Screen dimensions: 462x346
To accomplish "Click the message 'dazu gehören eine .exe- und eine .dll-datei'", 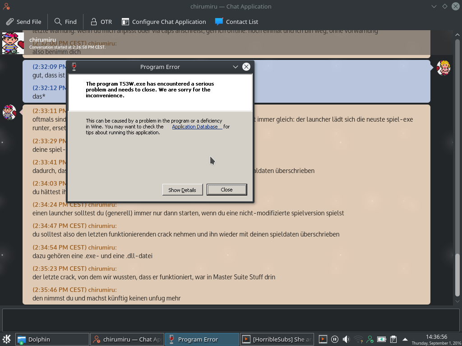I will point(92,256).
